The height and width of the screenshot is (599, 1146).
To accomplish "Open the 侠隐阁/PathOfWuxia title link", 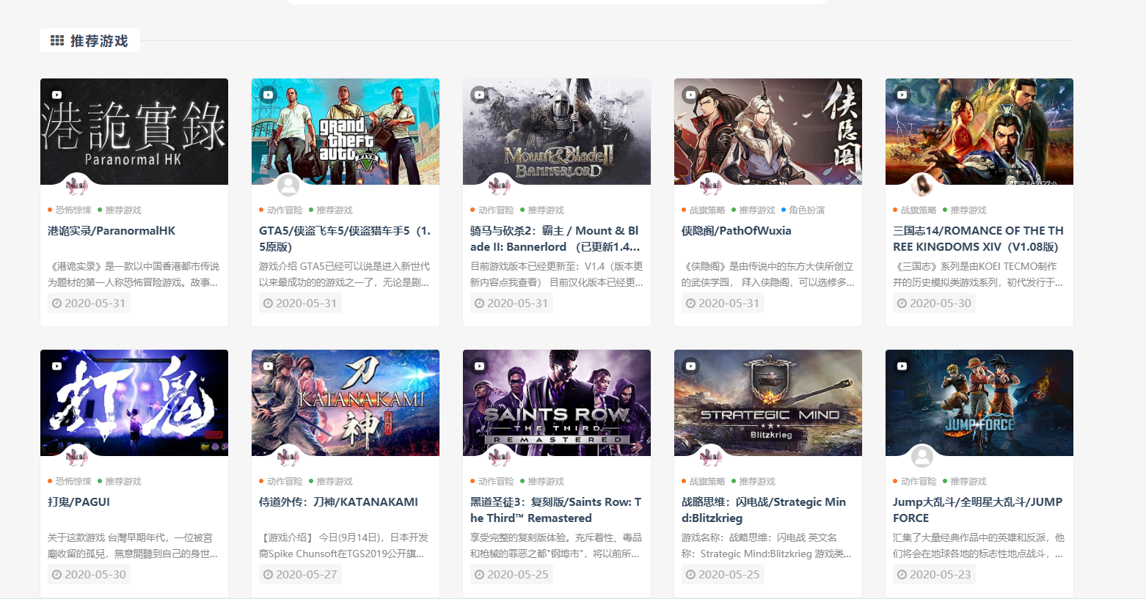I will (x=737, y=231).
